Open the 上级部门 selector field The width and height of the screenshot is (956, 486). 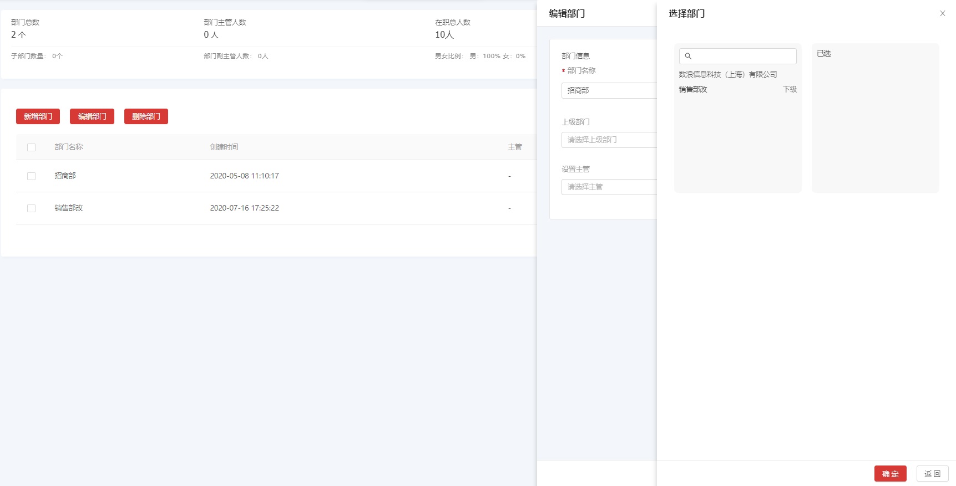pos(608,140)
